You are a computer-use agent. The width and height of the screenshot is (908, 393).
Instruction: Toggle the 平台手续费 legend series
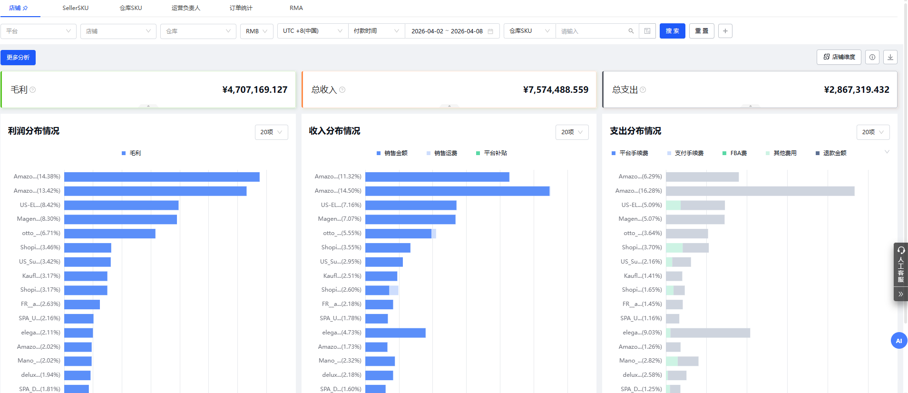(x=630, y=153)
